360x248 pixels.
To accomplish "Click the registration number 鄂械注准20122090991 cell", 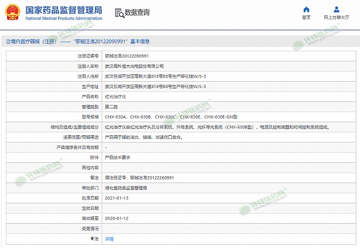I will 126,56.
